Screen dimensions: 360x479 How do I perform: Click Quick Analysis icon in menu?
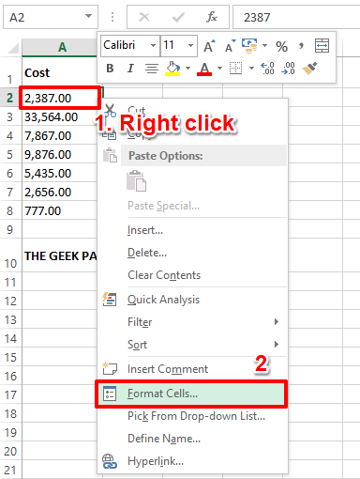(110, 300)
